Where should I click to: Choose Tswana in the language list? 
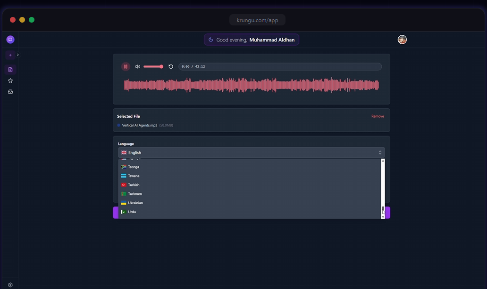[134, 176]
